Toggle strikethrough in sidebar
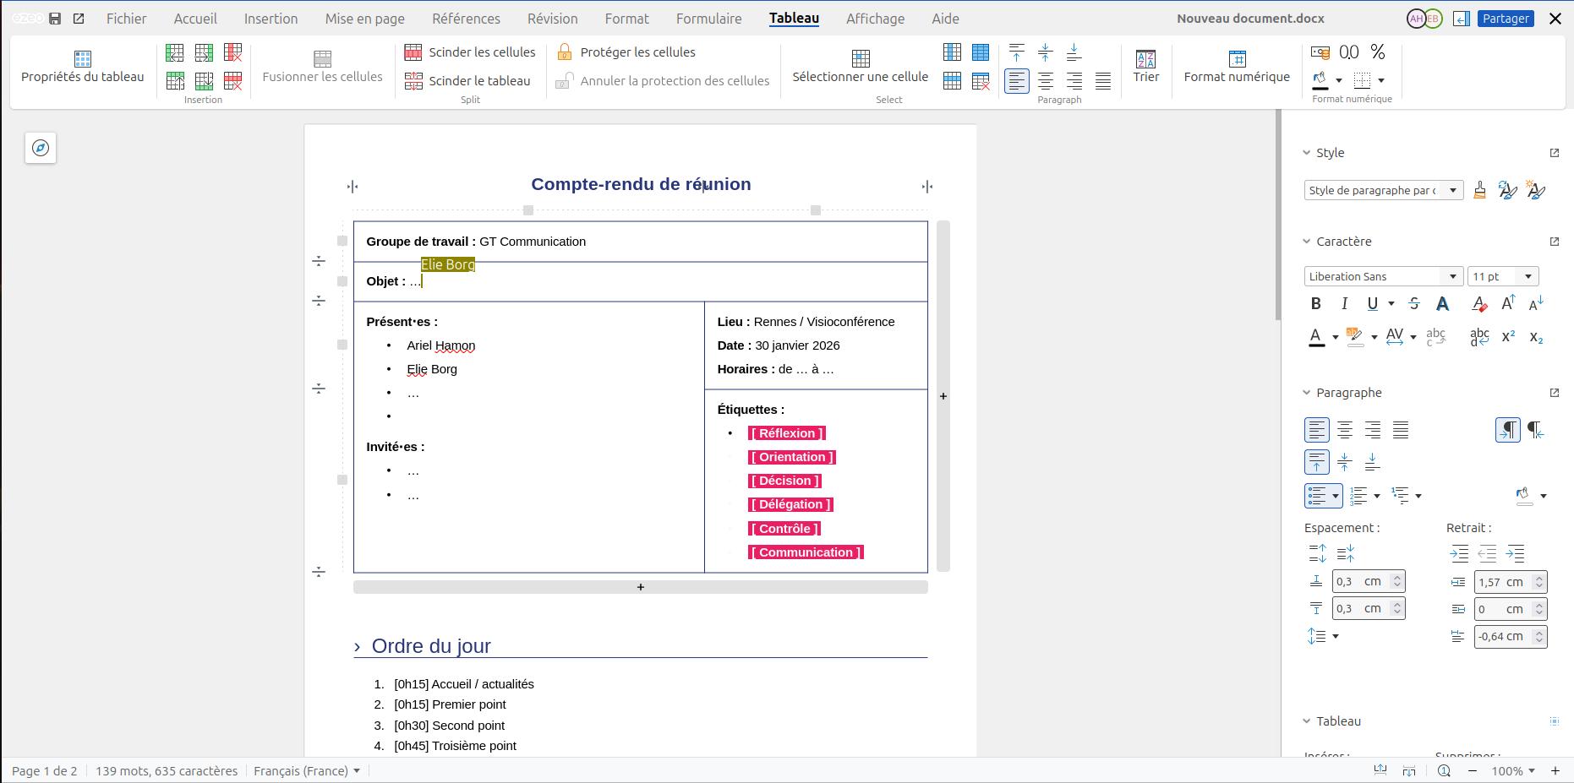Viewport: 1574px width, 783px height. click(x=1414, y=304)
